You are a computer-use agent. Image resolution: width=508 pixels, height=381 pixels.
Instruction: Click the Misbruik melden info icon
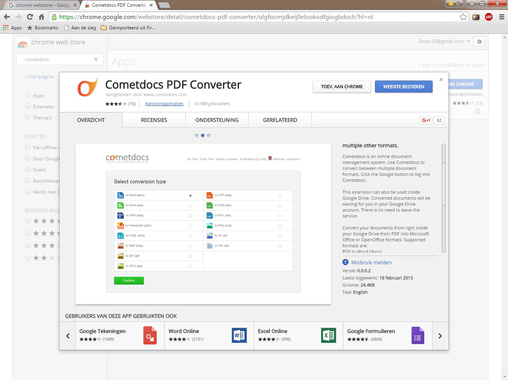pyautogui.click(x=346, y=262)
